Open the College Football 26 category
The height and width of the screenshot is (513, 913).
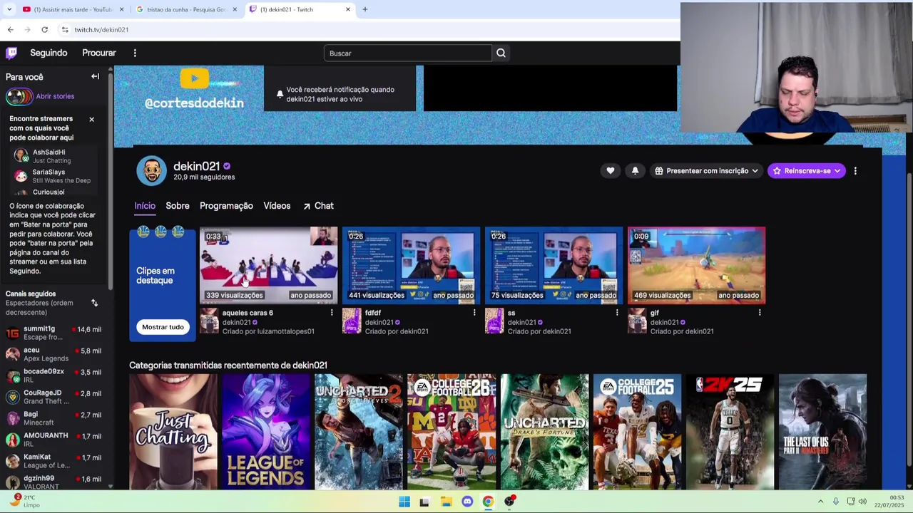point(452,432)
